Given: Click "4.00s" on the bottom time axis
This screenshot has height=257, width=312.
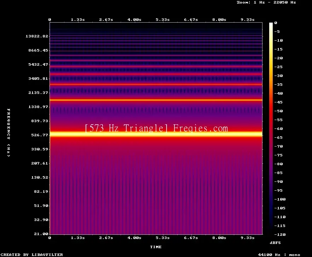Looking at the screenshot, I should point(134,238).
